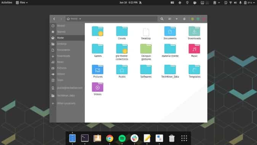This screenshot has height=145, width=257.
Task: Select the Cloudy folder
Action: coord(122,33)
